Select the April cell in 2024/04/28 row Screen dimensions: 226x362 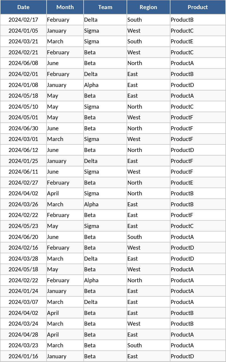pos(53,335)
